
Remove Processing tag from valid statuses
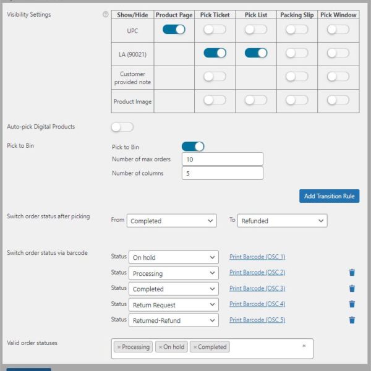tap(119, 348)
